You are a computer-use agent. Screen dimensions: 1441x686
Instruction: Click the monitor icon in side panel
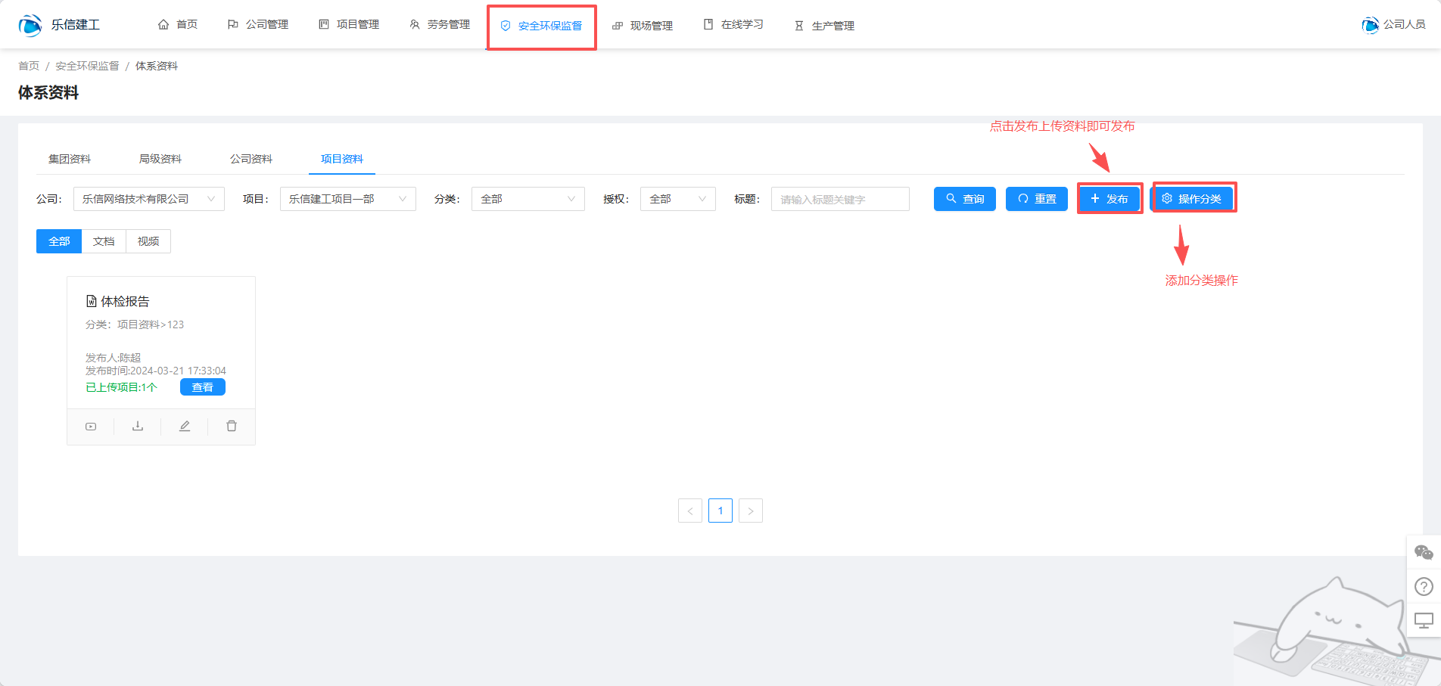[1424, 621]
